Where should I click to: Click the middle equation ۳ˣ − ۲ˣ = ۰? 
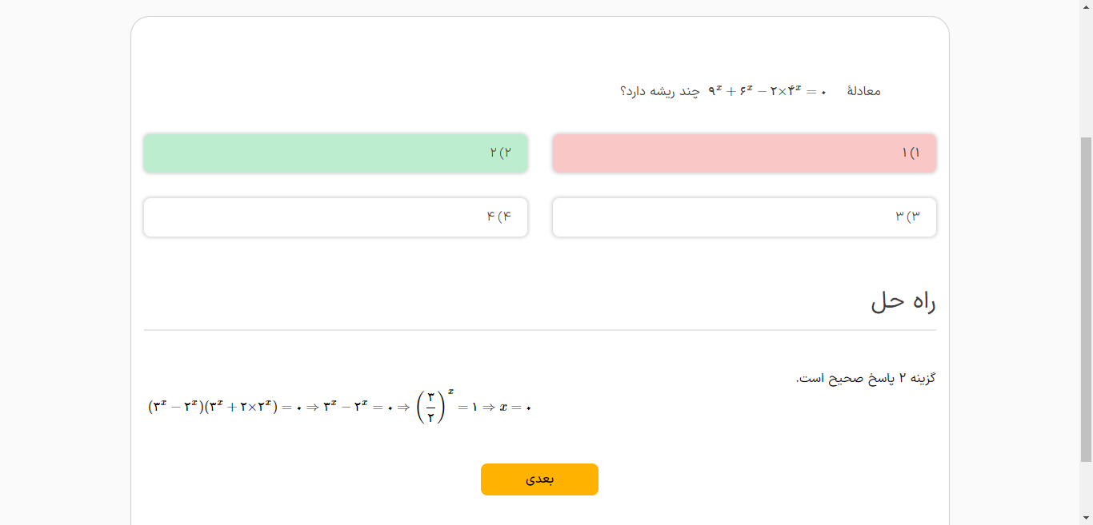click(358, 408)
